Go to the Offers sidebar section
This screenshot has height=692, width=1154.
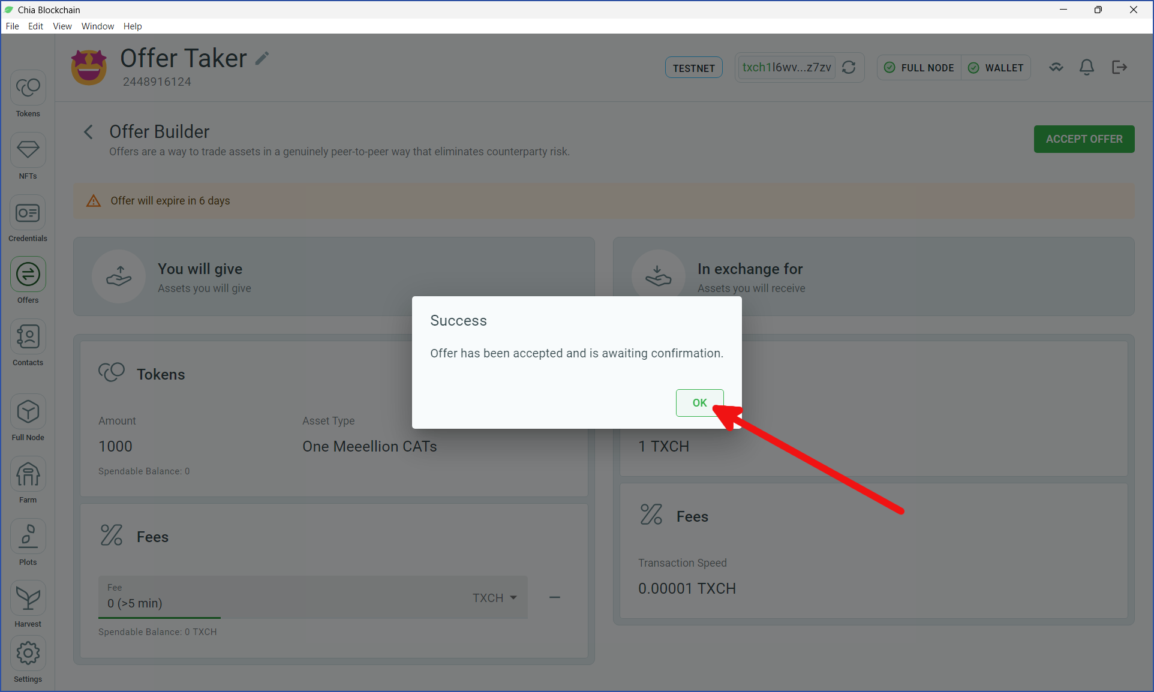pos(28,281)
